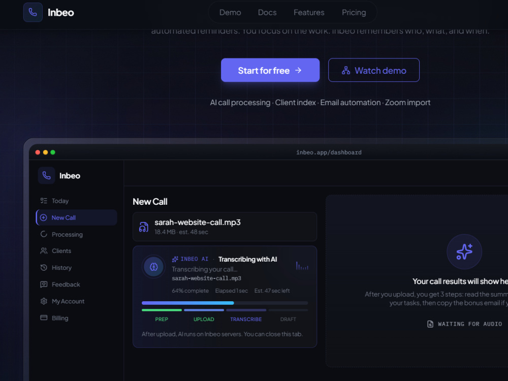Click the Transcribing with AI heading
Viewport: 508px width, 381px height.
tap(247, 259)
